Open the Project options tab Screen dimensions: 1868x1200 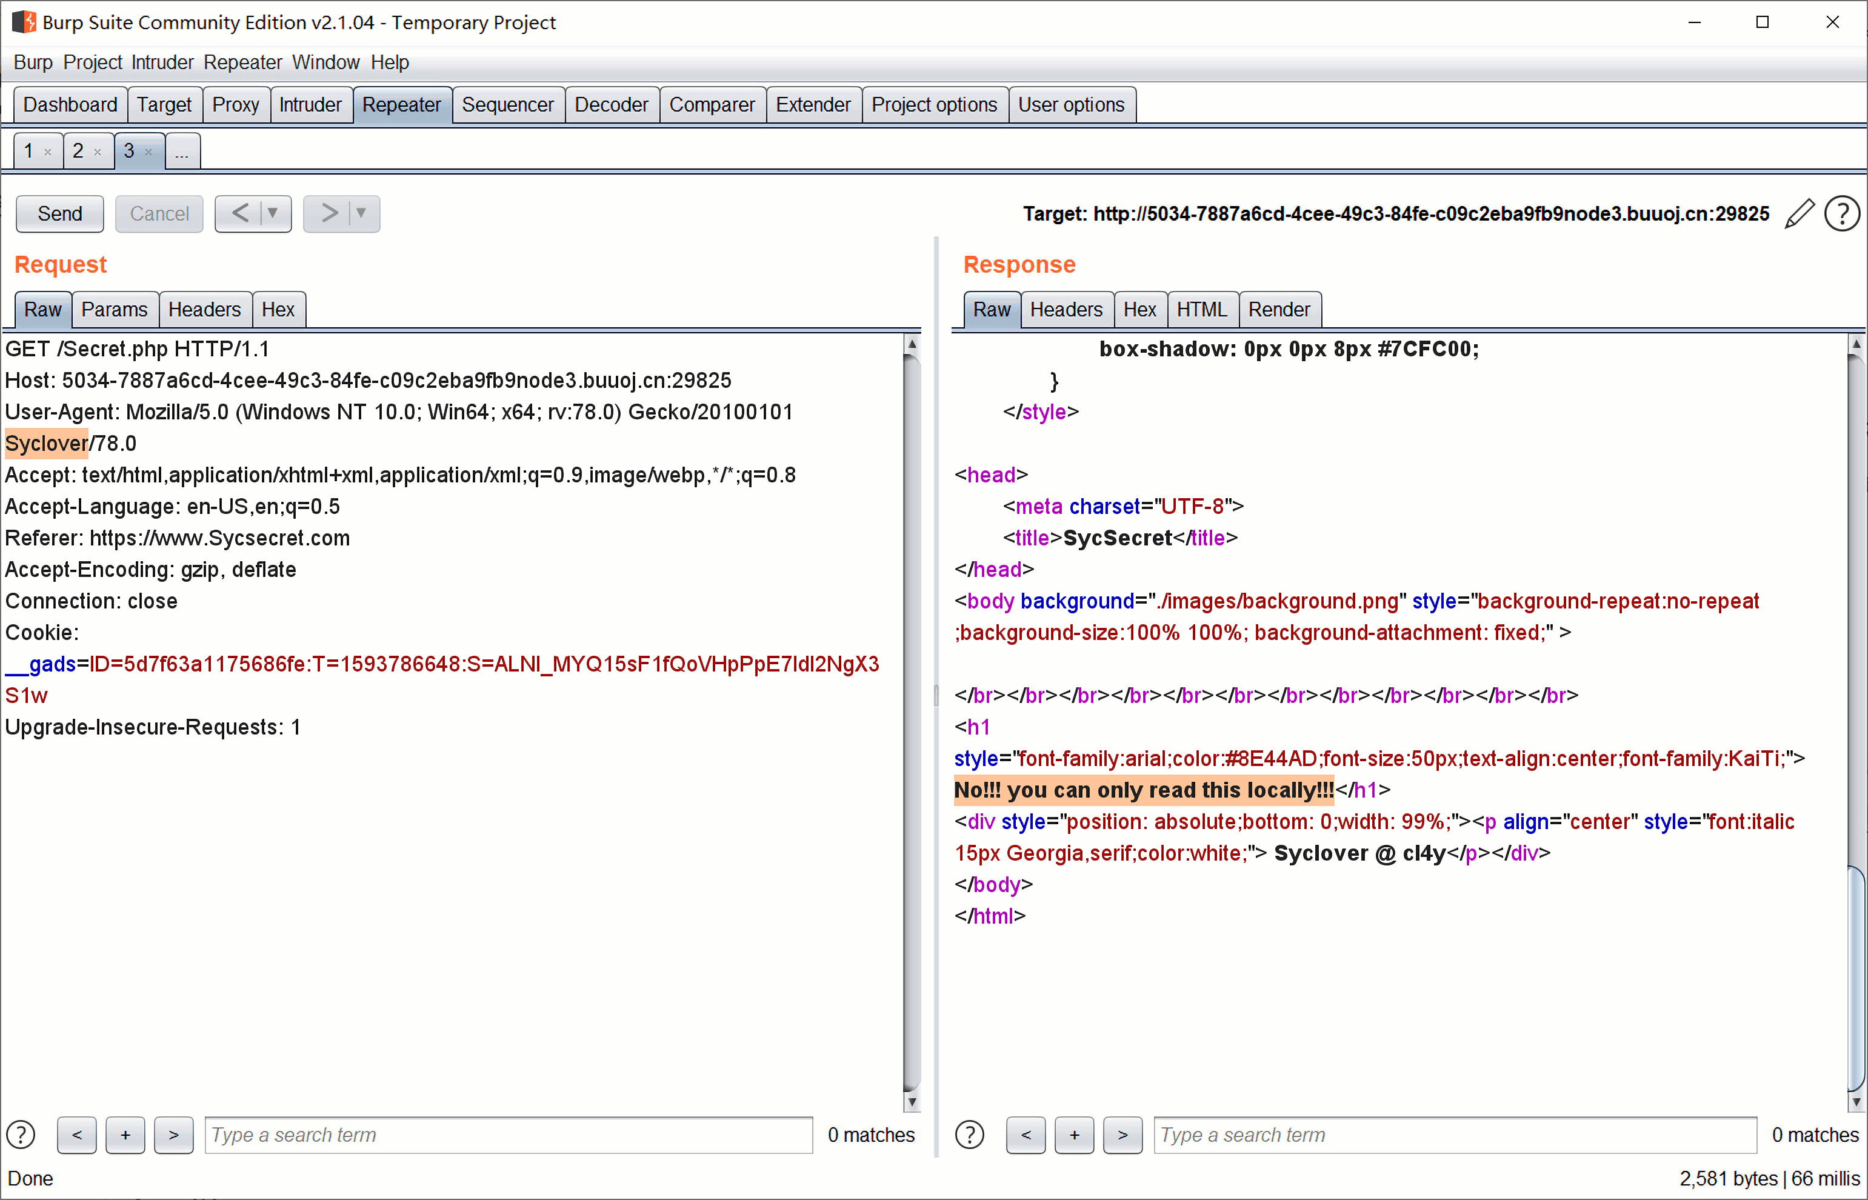coord(935,104)
